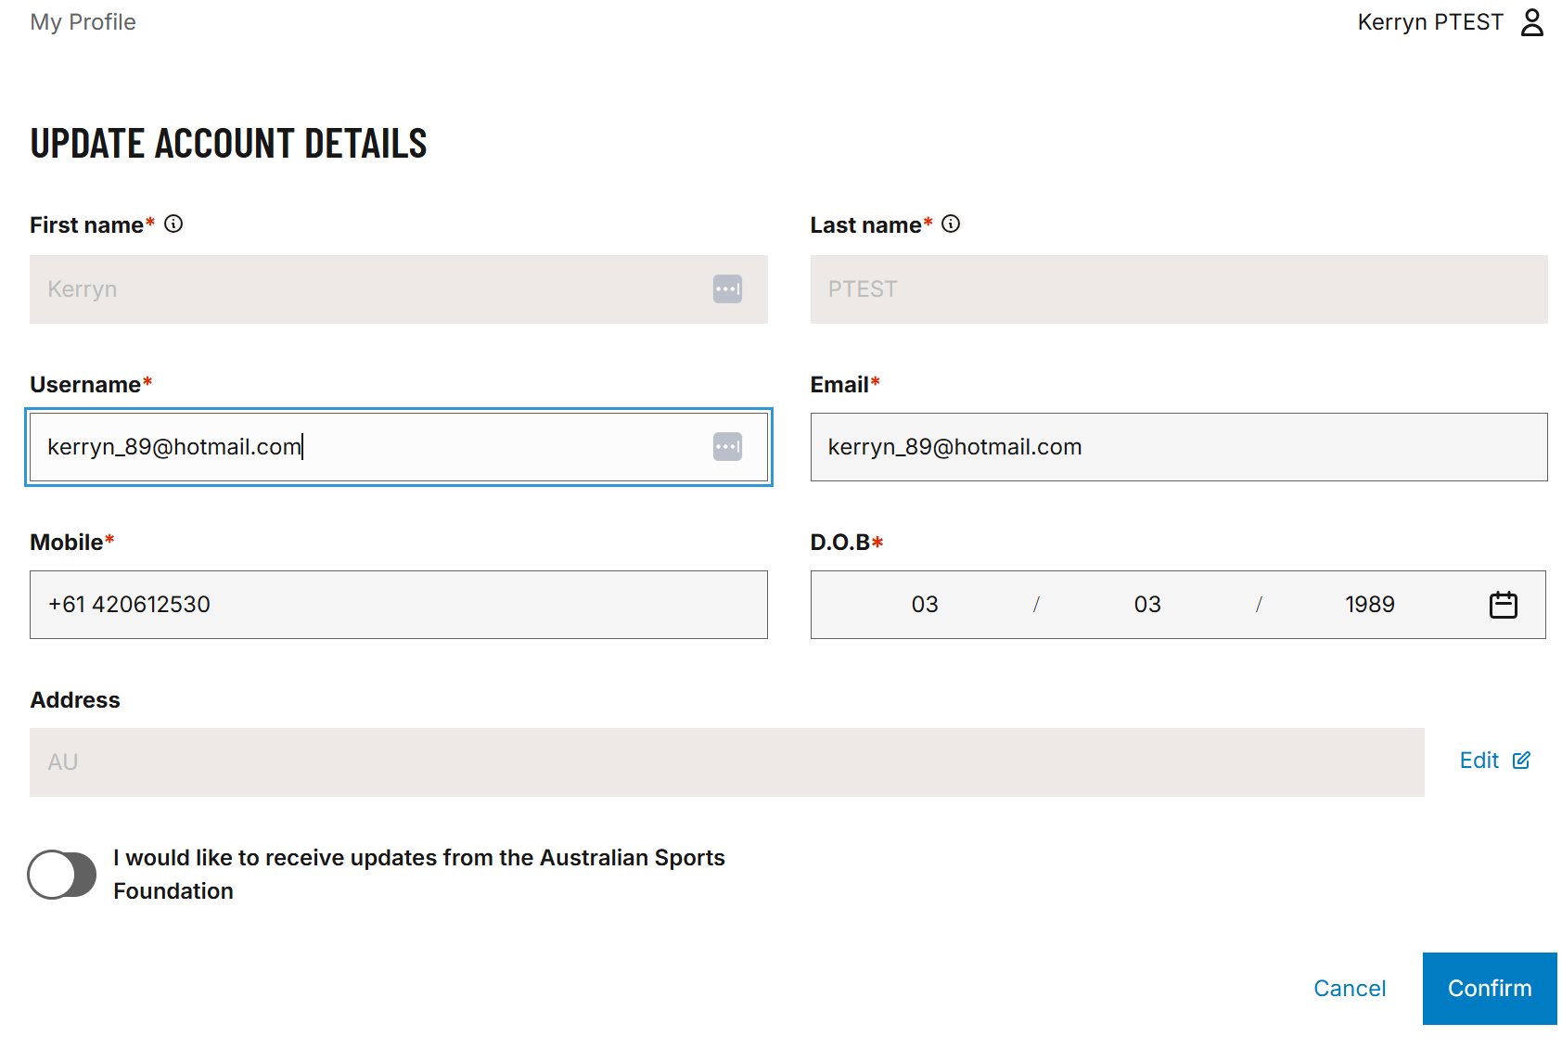The image size is (1562, 1049).
Task: Click the disabled First name field showing Kerryn
Action: coord(399,289)
